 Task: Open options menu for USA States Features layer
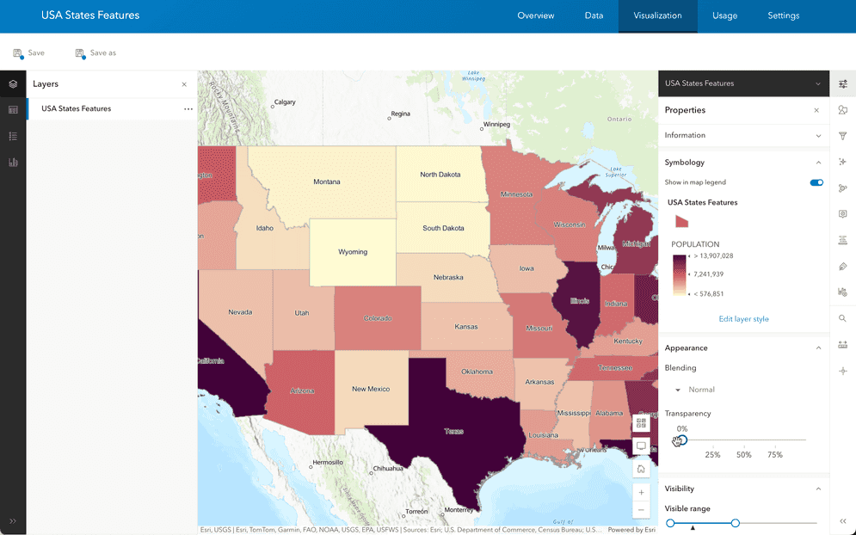[188, 109]
